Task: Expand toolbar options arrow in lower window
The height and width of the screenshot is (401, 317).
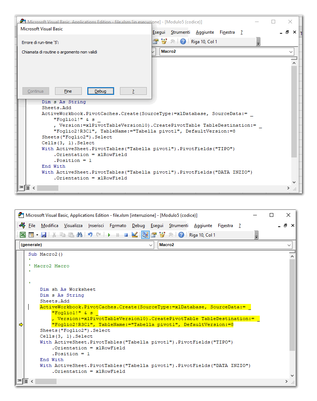Action: tap(256, 235)
